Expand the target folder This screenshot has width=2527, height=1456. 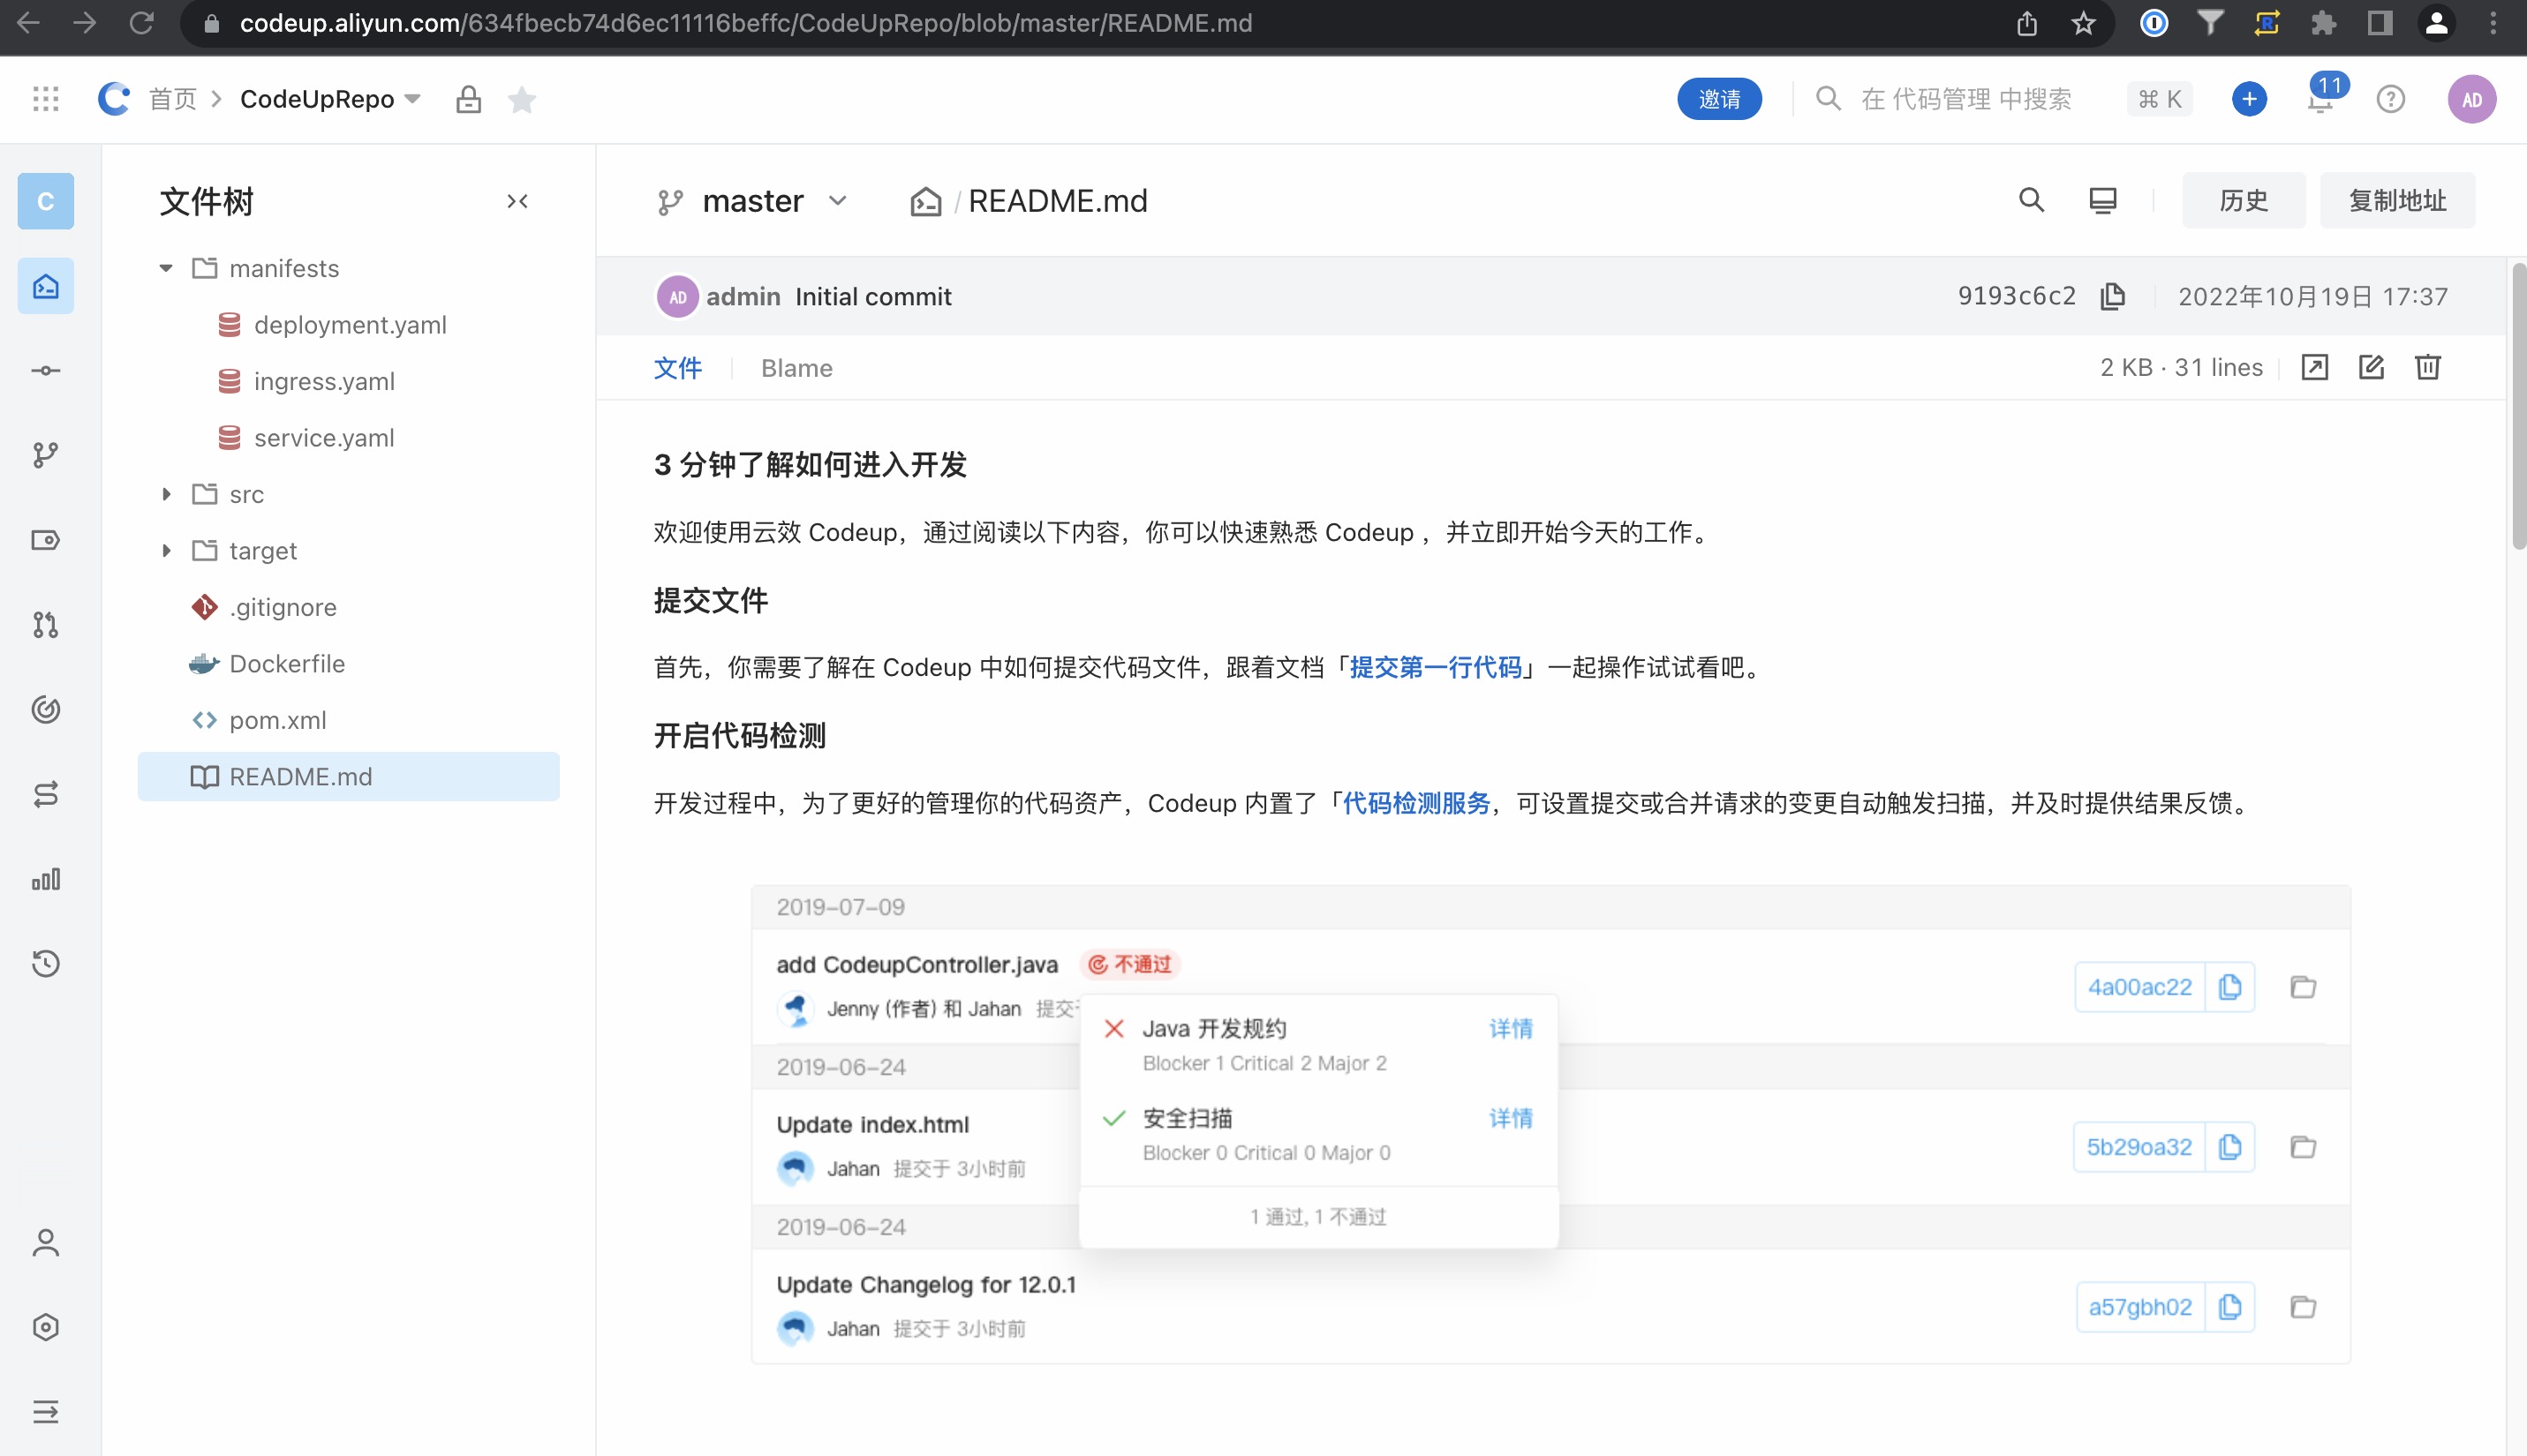[166, 551]
